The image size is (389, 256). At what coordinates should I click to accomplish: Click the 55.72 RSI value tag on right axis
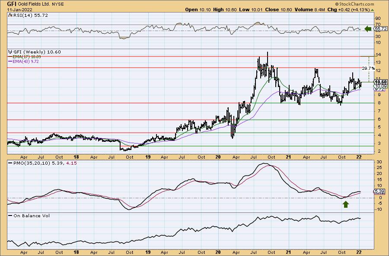[381, 29]
